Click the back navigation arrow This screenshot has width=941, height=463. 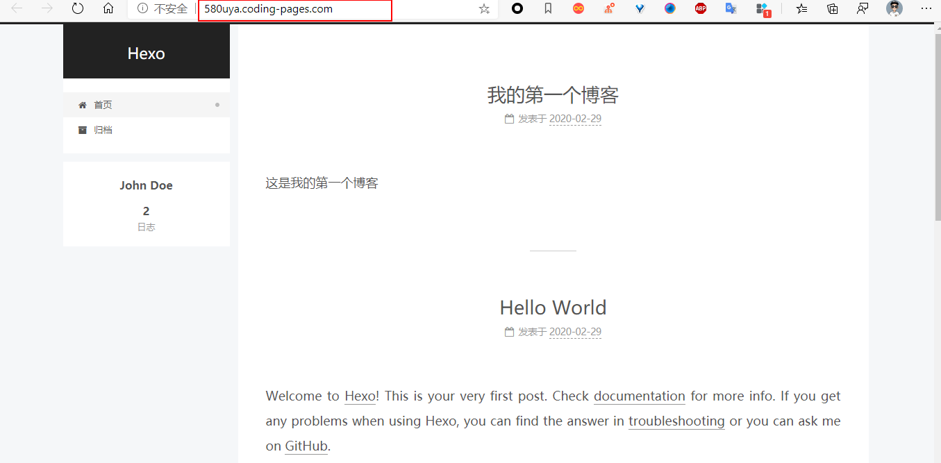pyautogui.click(x=17, y=8)
